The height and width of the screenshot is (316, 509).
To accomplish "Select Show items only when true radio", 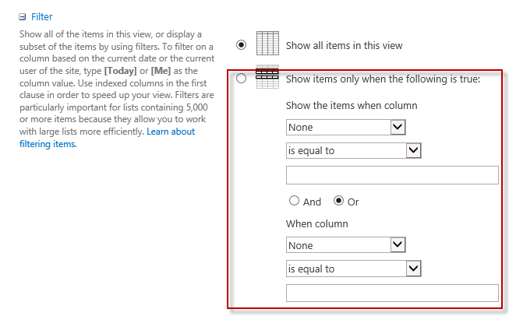I will pyautogui.click(x=241, y=79).
